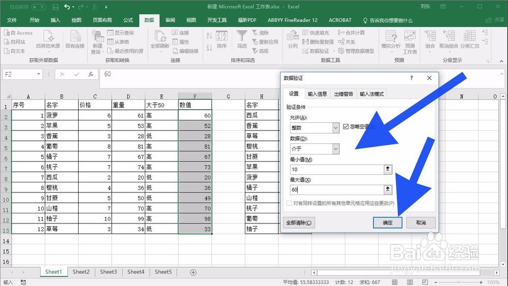The width and height of the screenshot is (508, 286).
Task: Open the 文件 menu tab
Action: 12,20
